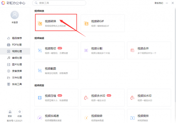Open the 视频倒放 tool title

pyautogui.click(x=143, y=116)
